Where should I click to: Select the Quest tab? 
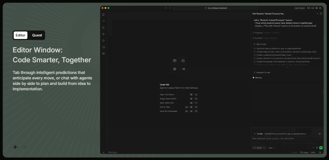[x=37, y=35]
